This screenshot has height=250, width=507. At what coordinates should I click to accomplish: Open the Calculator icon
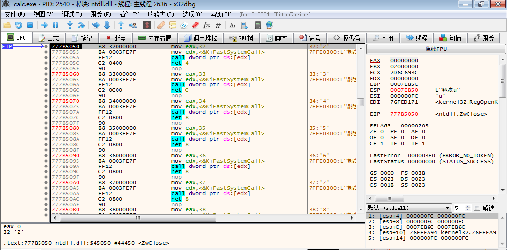pyautogui.click(x=258, y=25)
